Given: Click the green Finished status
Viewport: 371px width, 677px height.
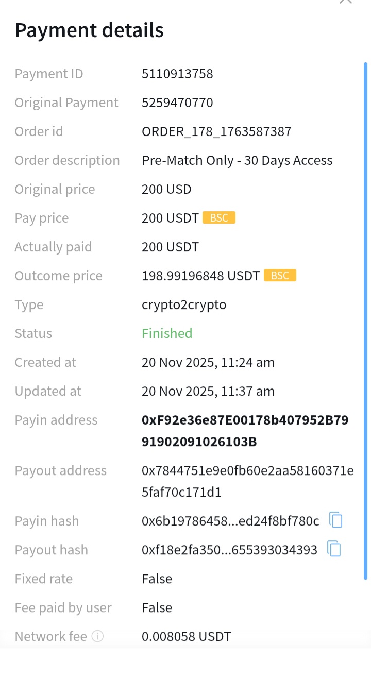Looking at the screenshot, I should 167,333.
